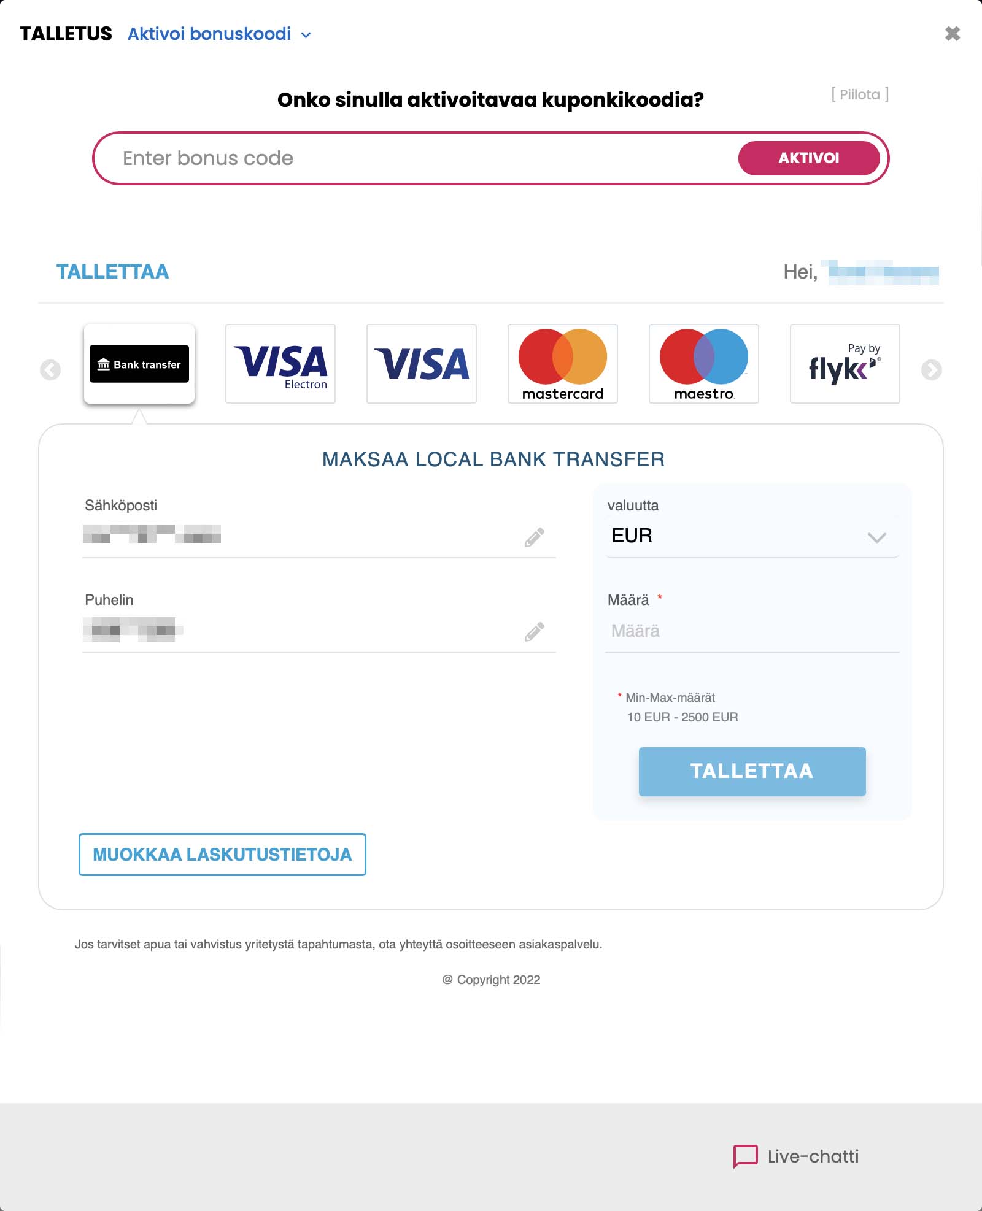Screen dimensions: 982x1211
Task: Open the valuutta EUR currency dropdown
Action: tap(752, 536)
